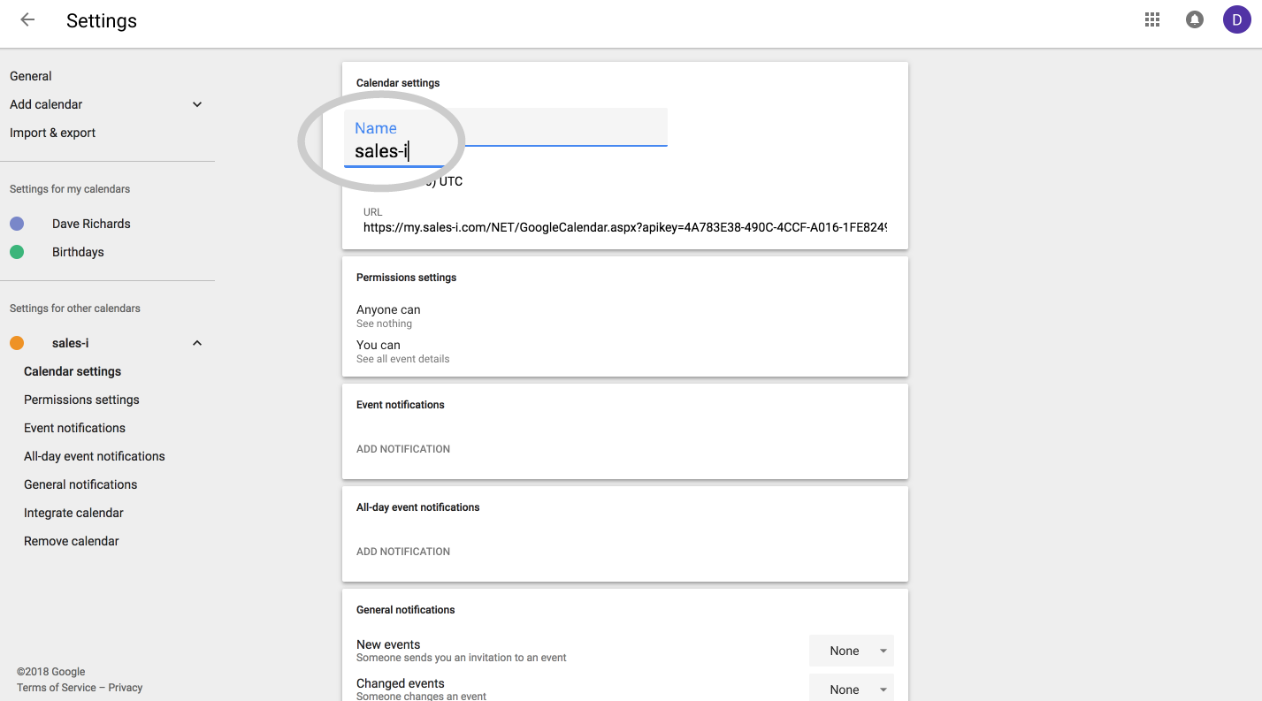
Task: Open Terms of Service link
Action: tap(56, 688)
